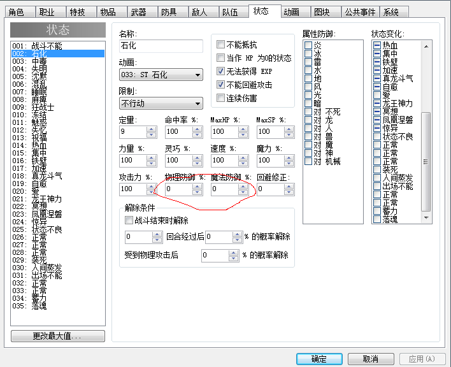Tick the 对 不死 defense checkbox
This screenshot has height=367, width=451.
(308, 112)
